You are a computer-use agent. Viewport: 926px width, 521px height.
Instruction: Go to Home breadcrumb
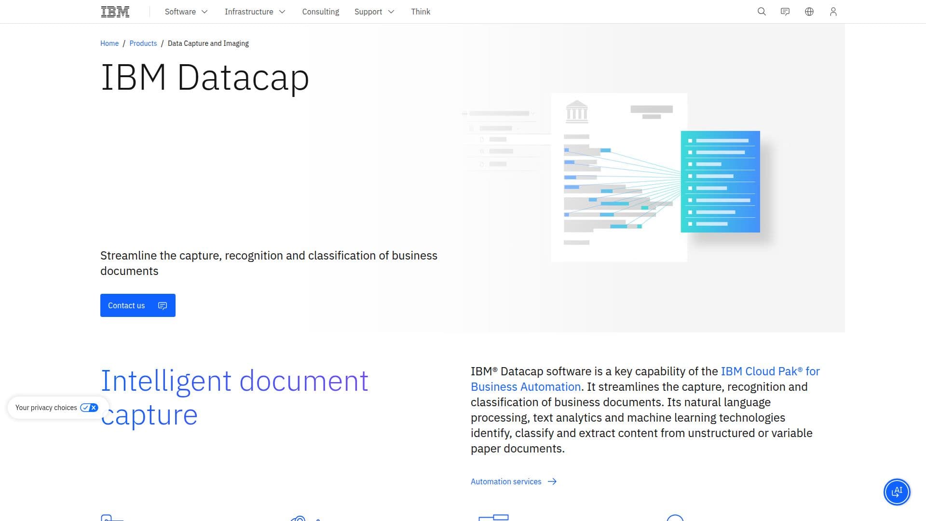tap(109, 43)
